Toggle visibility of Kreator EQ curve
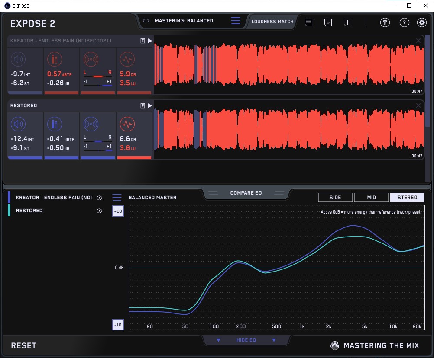434x358 pixels. tap(100, 198)
